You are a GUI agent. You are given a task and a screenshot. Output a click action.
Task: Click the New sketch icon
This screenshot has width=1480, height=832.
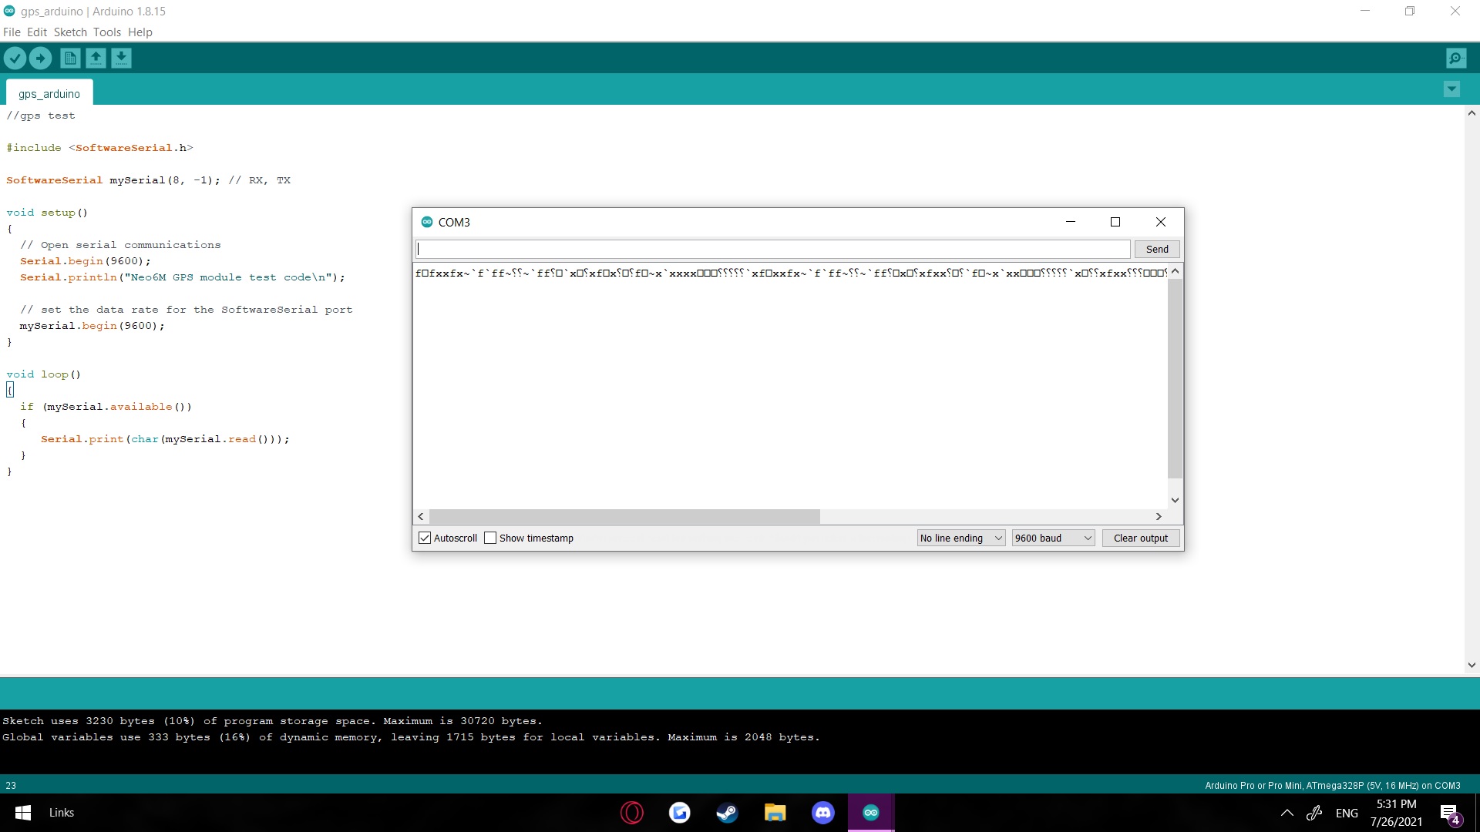70,58
